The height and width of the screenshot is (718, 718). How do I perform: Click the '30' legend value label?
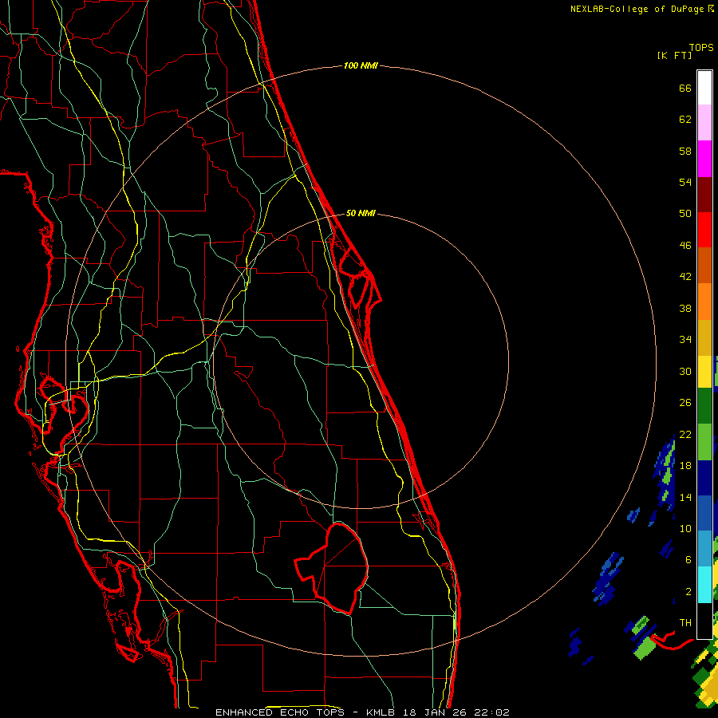click(x=685, y=371)
